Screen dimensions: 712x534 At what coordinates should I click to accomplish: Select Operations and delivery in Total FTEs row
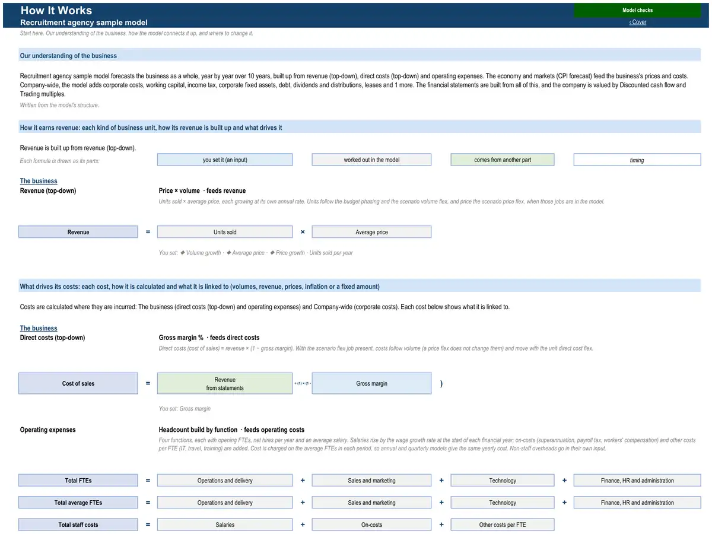(x=225, y=481)
